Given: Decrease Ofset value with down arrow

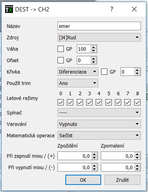Looking at the screenshot, I should (x=93, y=62).
